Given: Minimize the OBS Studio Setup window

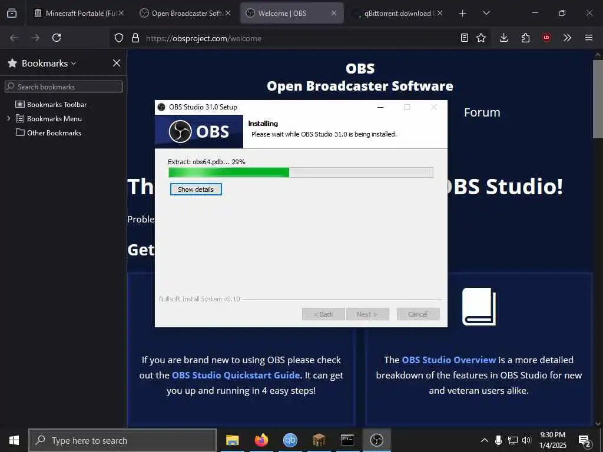Looking at the screenshot, I should 380,107.
